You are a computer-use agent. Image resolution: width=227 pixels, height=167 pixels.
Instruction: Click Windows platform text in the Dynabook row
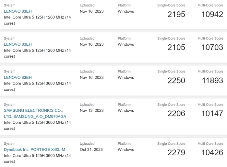coord(126,150)
